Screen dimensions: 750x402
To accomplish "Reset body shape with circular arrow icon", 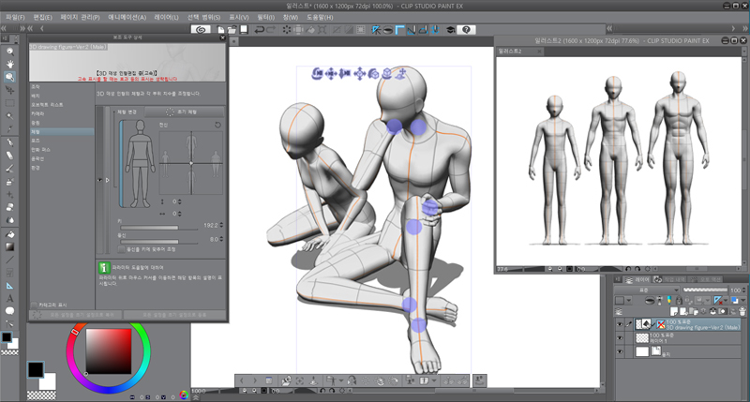I will tap(217, 124).
